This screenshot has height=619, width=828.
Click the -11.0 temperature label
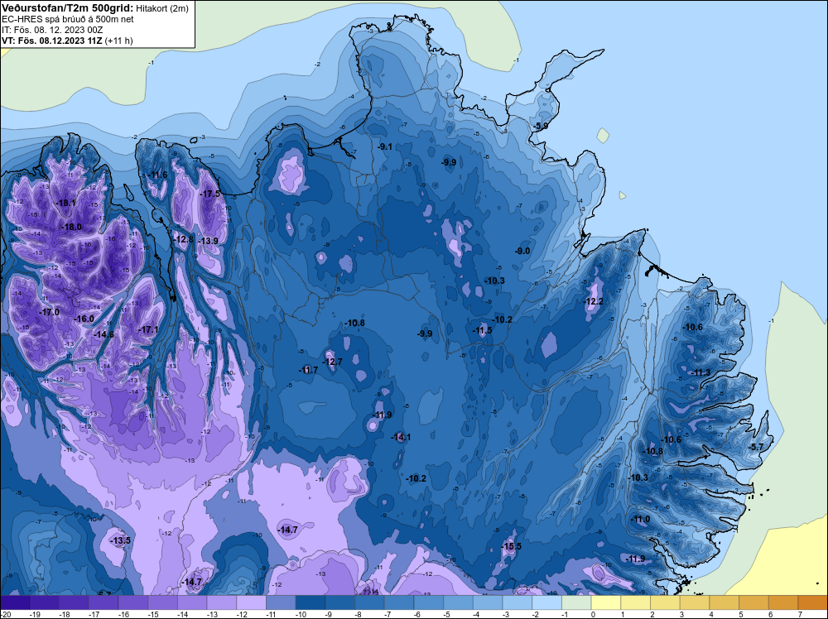[640, 519]
